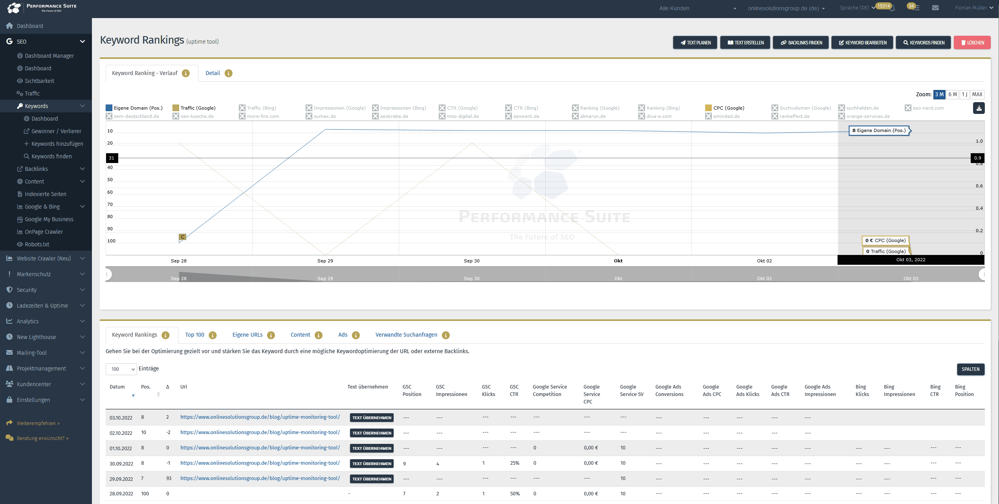Switch to the Content tab
Image resolution: width=999 pixels, height=504 pixels.
point(301,335)
